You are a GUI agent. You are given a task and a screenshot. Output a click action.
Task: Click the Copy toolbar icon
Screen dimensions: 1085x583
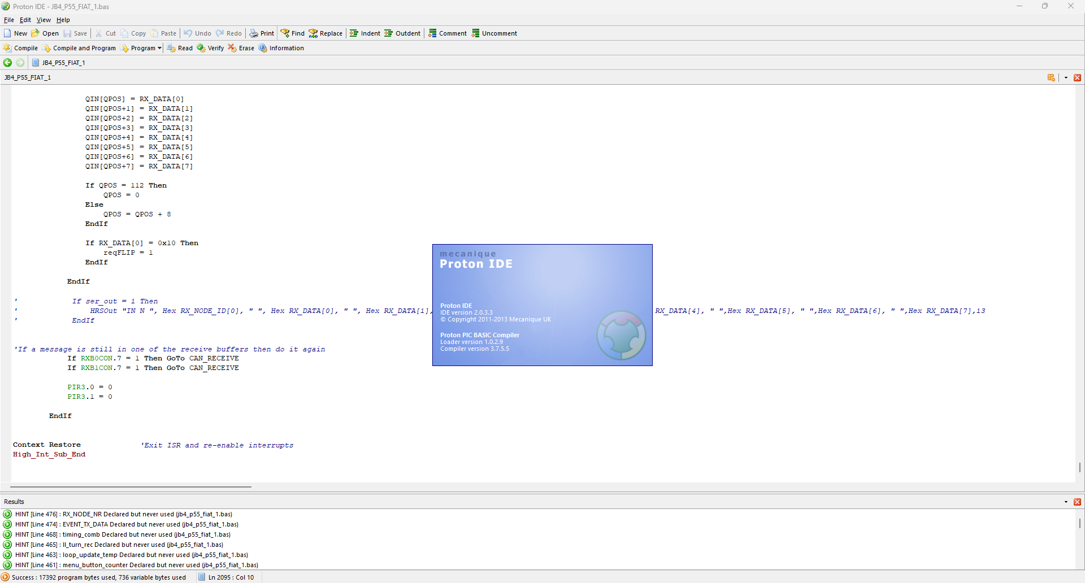point(133,33)
